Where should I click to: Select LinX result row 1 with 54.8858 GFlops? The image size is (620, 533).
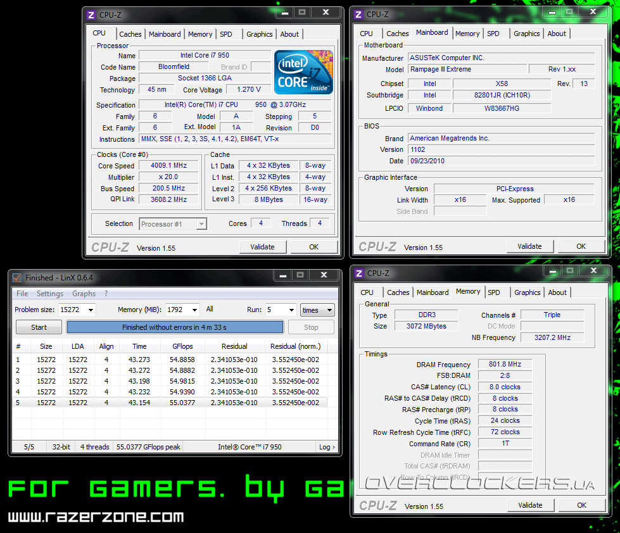[170, 360]
